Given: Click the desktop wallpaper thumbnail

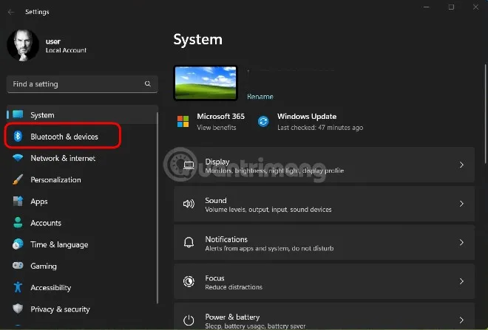Looking at the screenshot, I should (206, 83).
